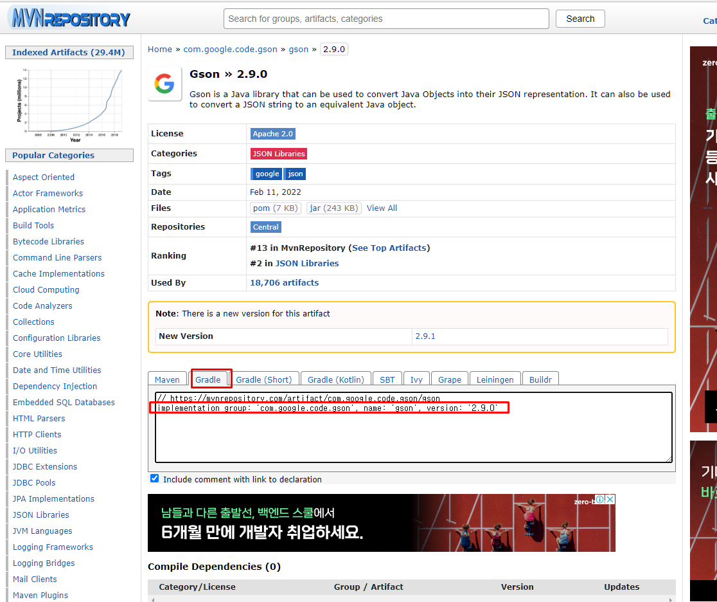This screenshot has width=717, height=602.
Task: Open HTTP Clients category
Action: 37,434
